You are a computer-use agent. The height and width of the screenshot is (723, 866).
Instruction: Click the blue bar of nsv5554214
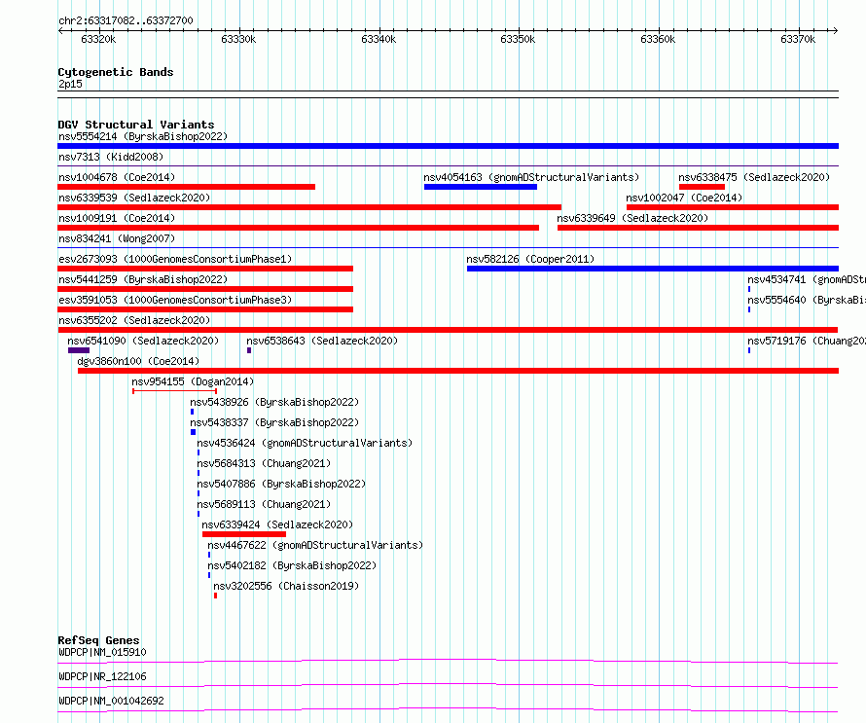pos(448,146)
